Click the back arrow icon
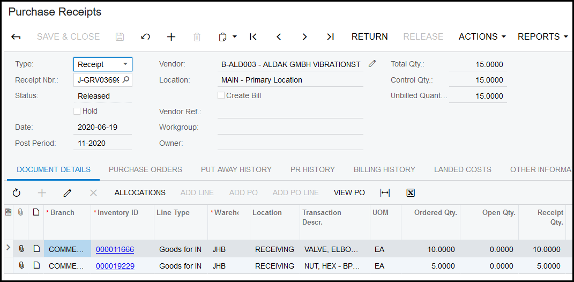The image size is (574, 282). 16,37
